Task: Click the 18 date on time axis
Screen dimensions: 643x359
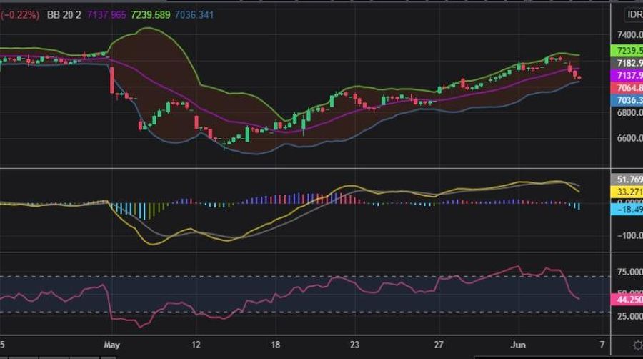Action: (x=276, y=345)
